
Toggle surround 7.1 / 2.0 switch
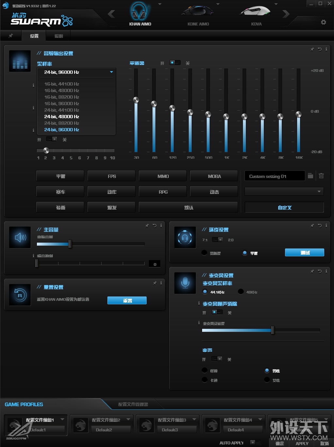[x=217, y=240]
